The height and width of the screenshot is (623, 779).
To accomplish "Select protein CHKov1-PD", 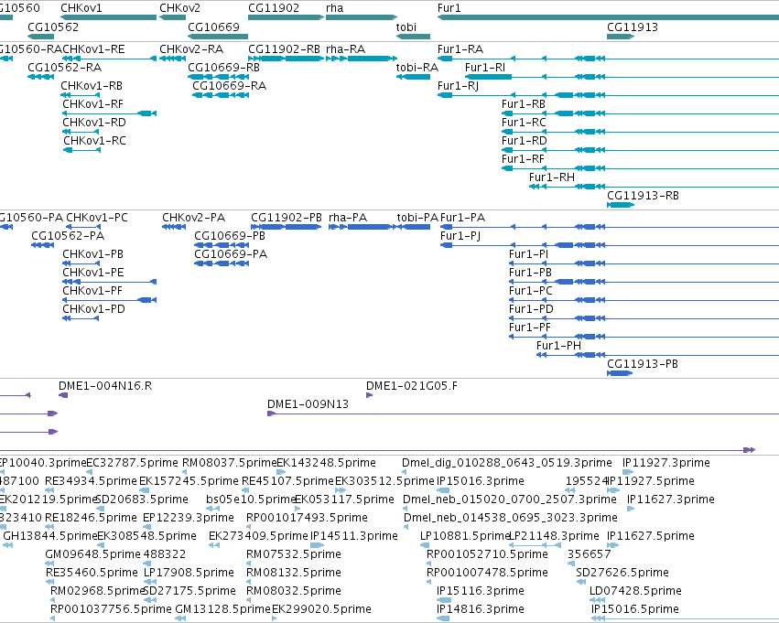I will (93, 309).
